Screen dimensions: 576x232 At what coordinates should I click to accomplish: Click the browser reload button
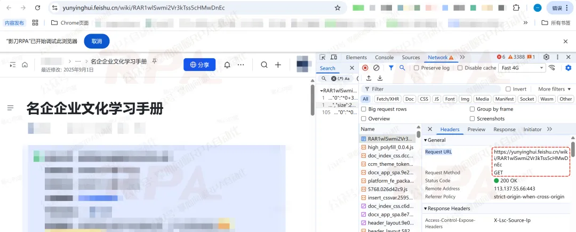[37, 7]
